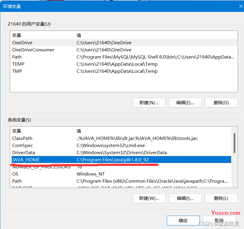The height and width of the screenshot is (229, 244).
Task: Click the 值 column header in system variables
Action: click(153, 131)
